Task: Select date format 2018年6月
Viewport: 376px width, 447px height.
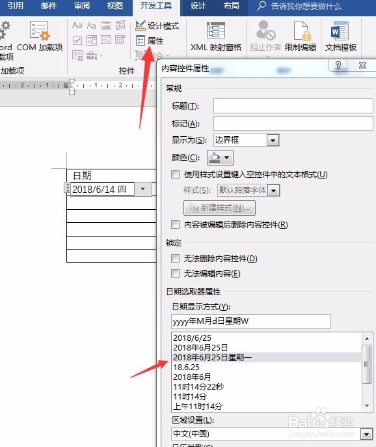Action: [x=267, y=377]
